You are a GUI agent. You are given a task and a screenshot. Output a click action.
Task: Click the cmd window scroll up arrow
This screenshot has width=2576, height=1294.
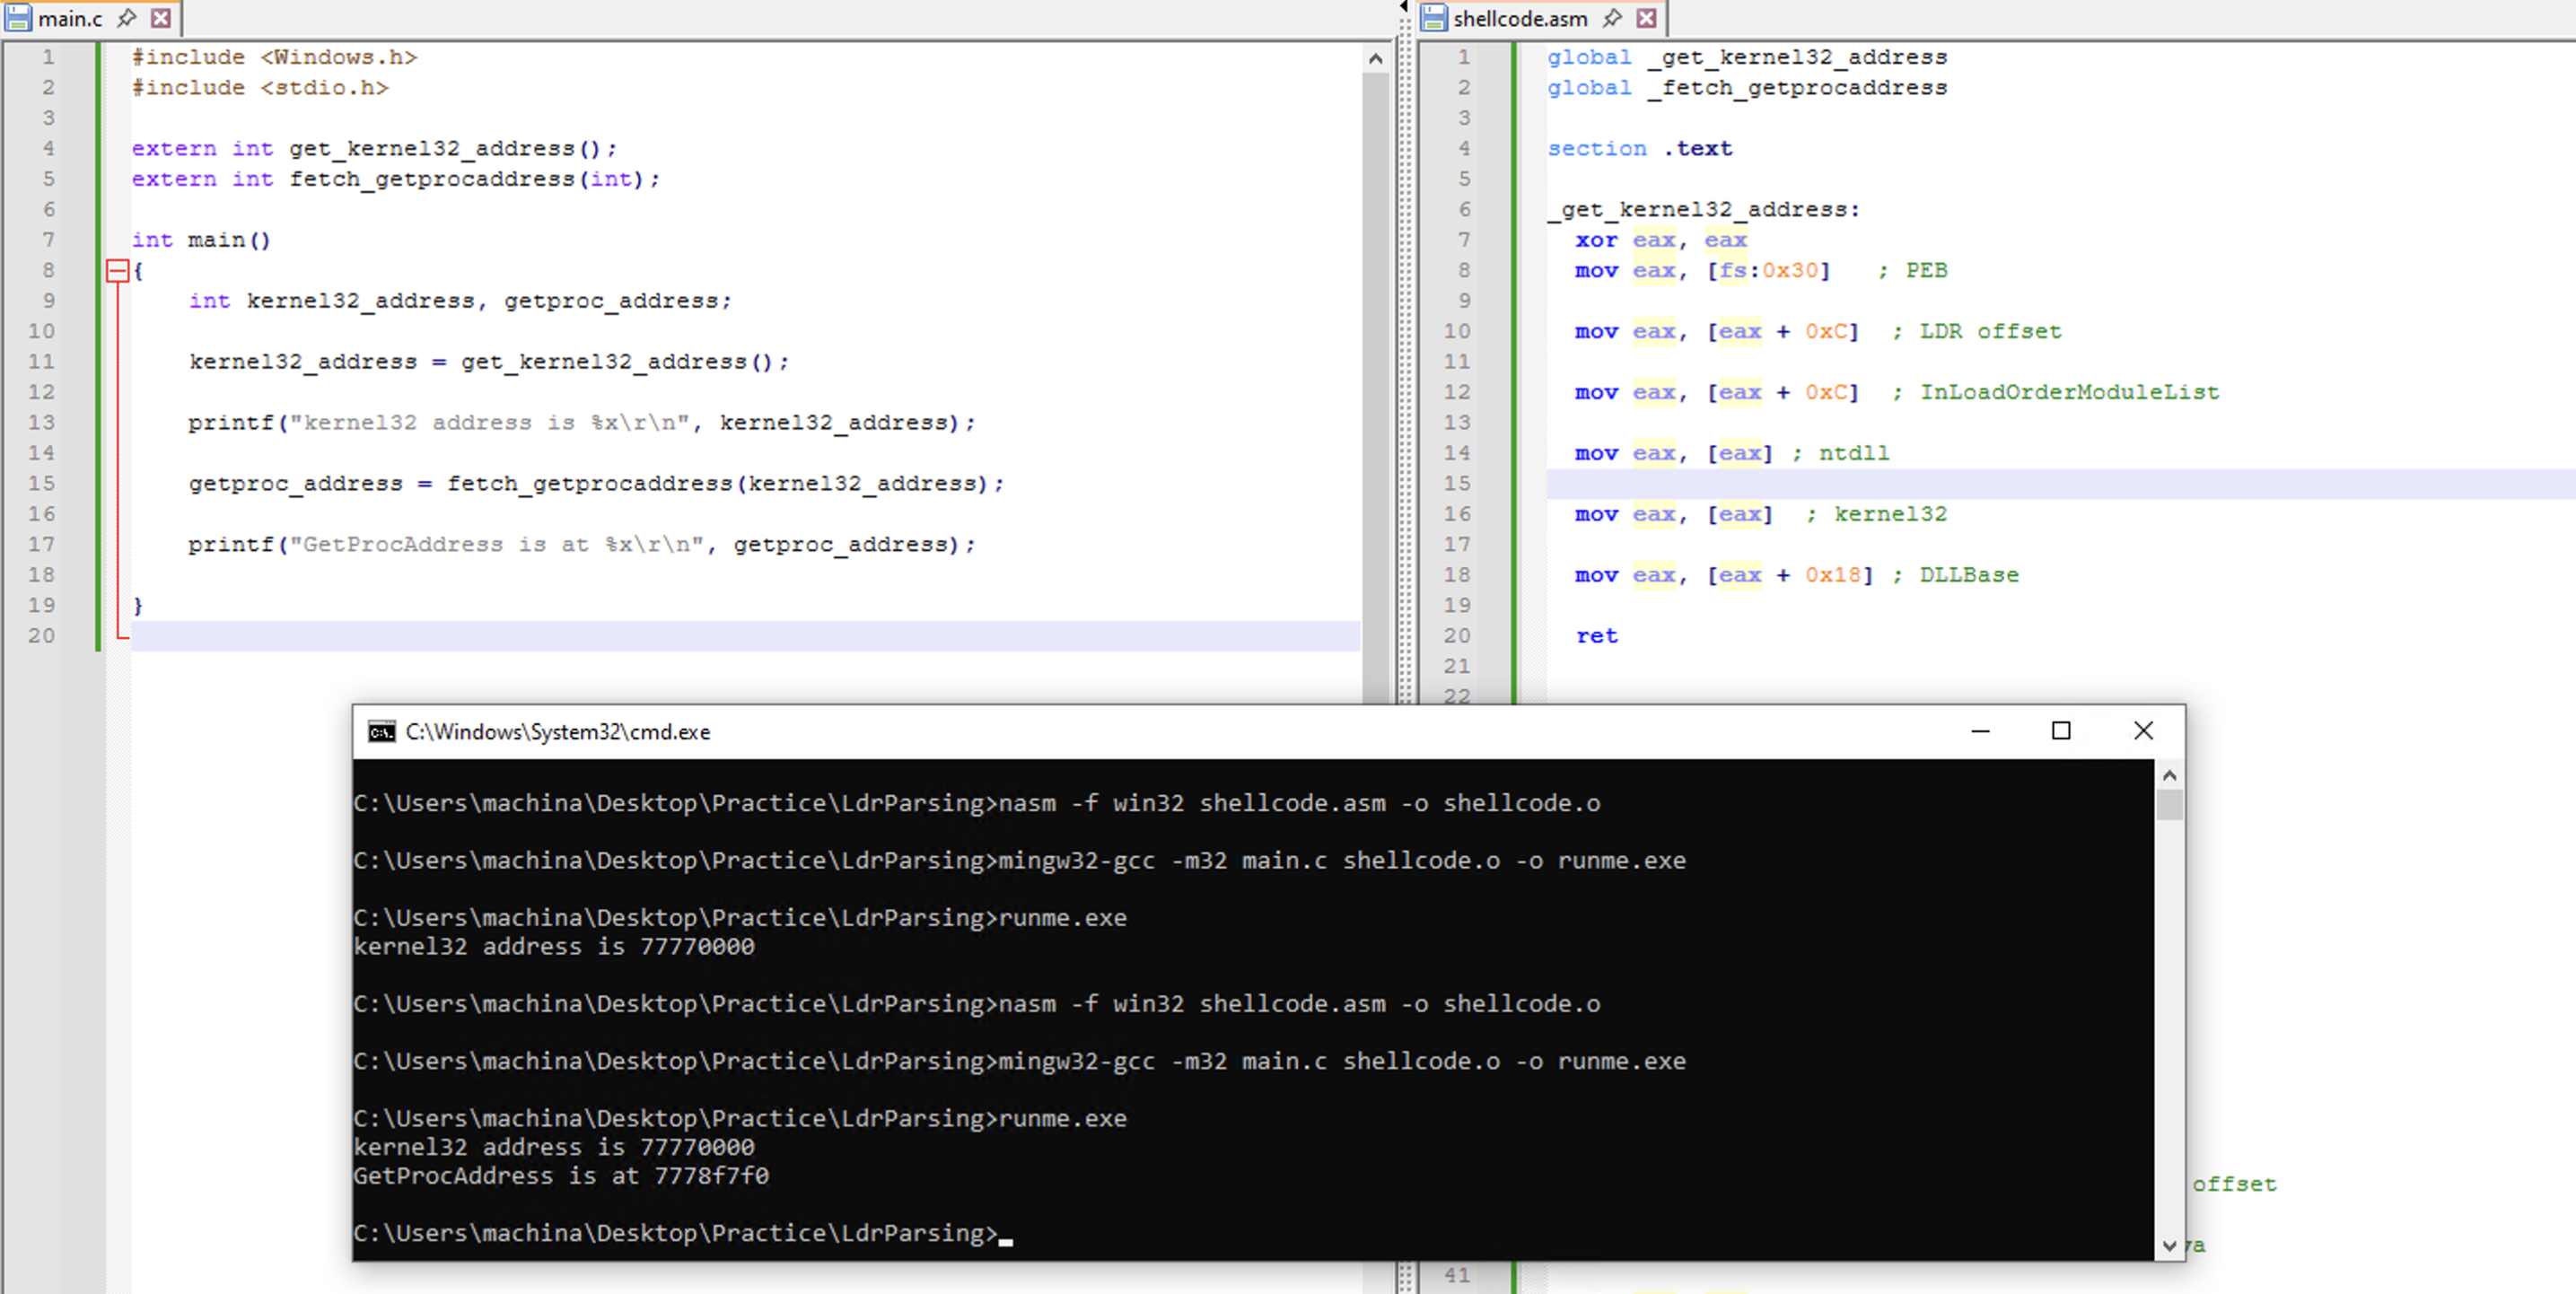(2169, 775)
